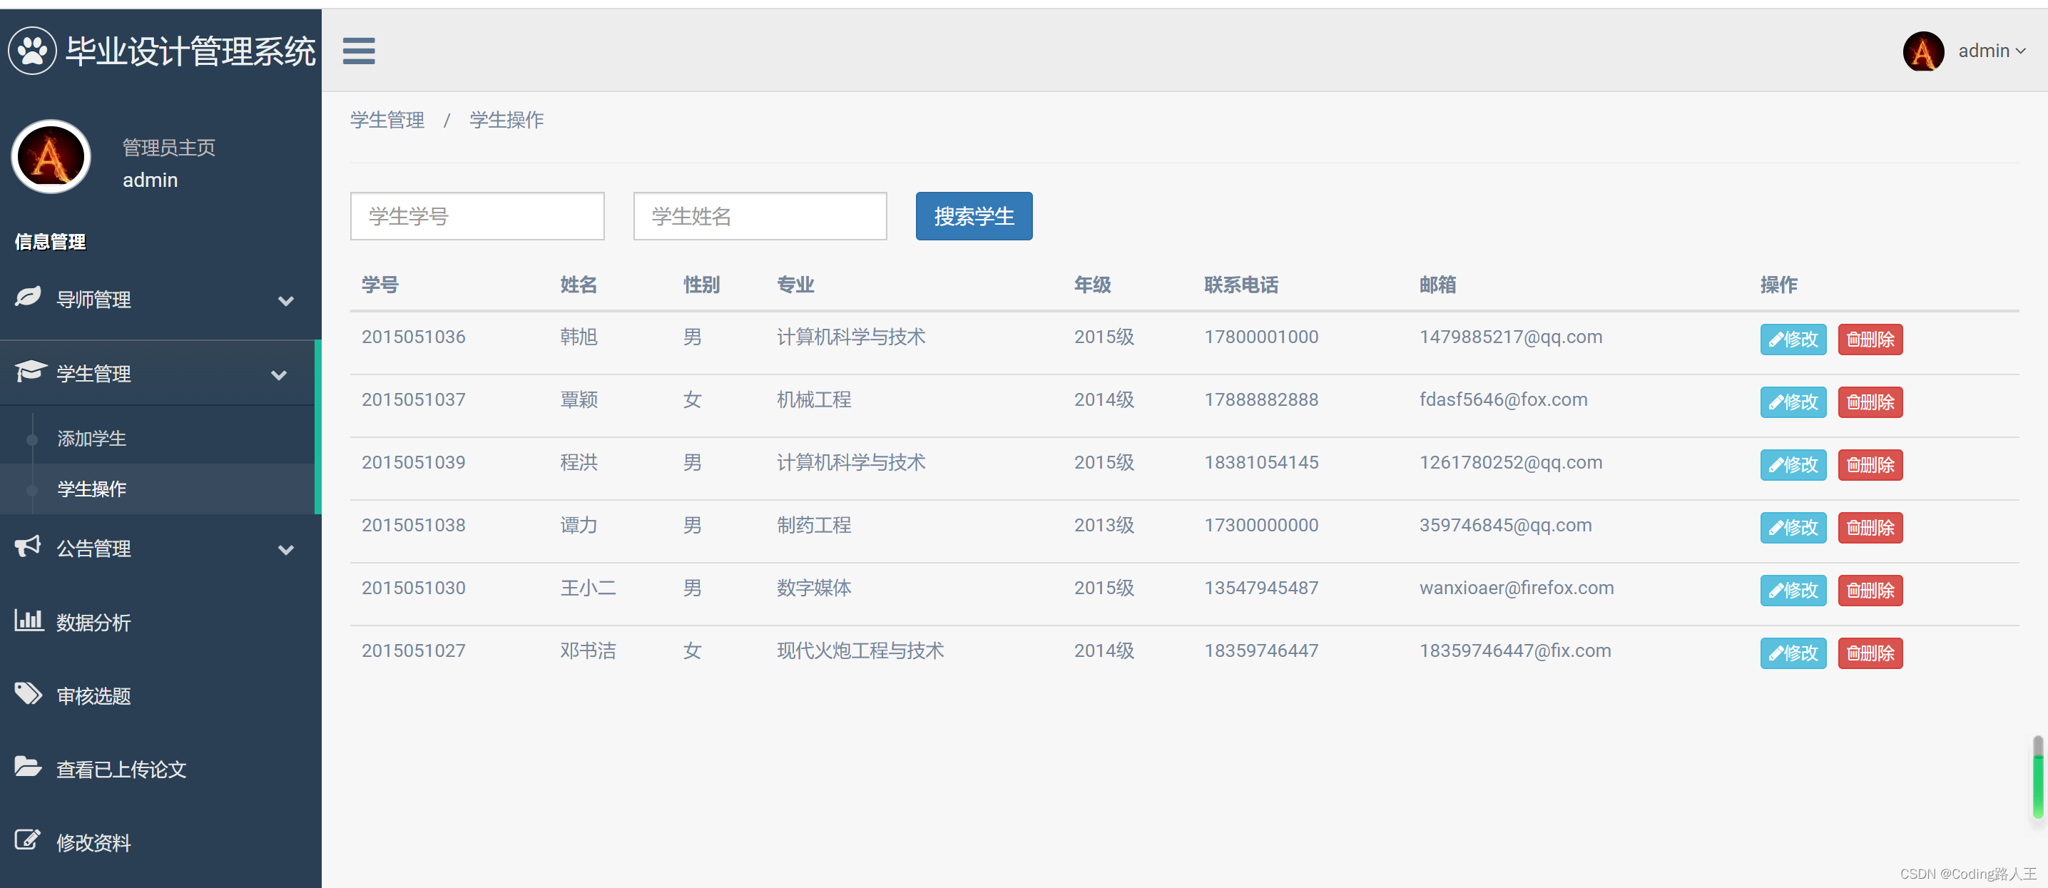Viewport: 2048px width, 888px height.
Task: Expand the 公告管理 chevron
Action: [286, 549]
